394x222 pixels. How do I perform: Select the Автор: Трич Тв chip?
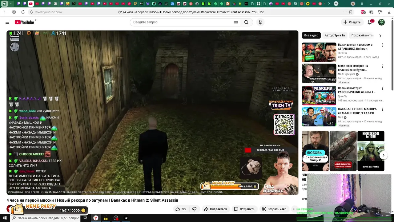335,35
